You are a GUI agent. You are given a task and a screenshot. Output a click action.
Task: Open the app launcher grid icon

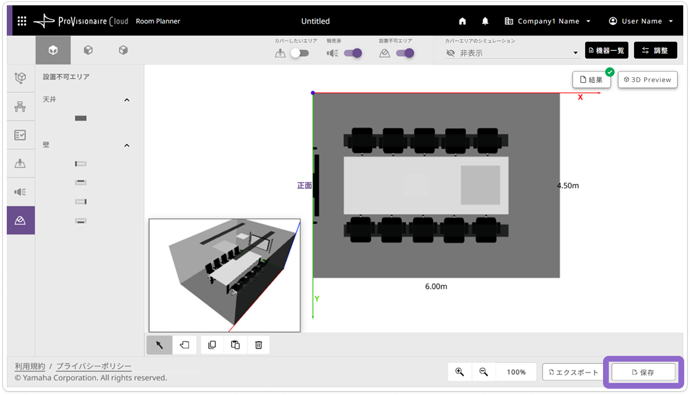click(22, 21)
